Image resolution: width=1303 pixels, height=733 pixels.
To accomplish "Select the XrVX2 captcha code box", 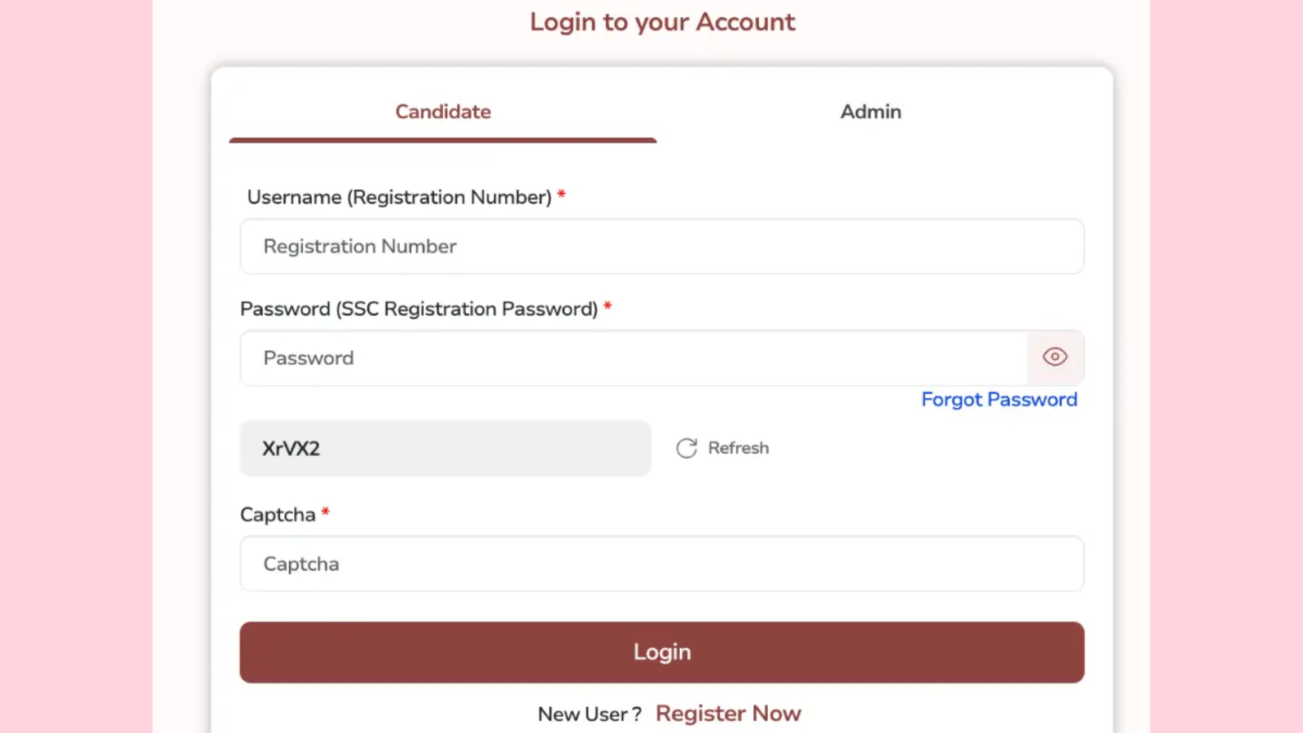I will (x=445, y=448).
